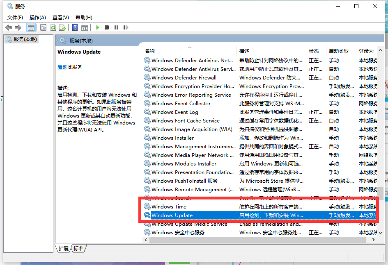Click the Pause Service icon

(x=116, y=27)
